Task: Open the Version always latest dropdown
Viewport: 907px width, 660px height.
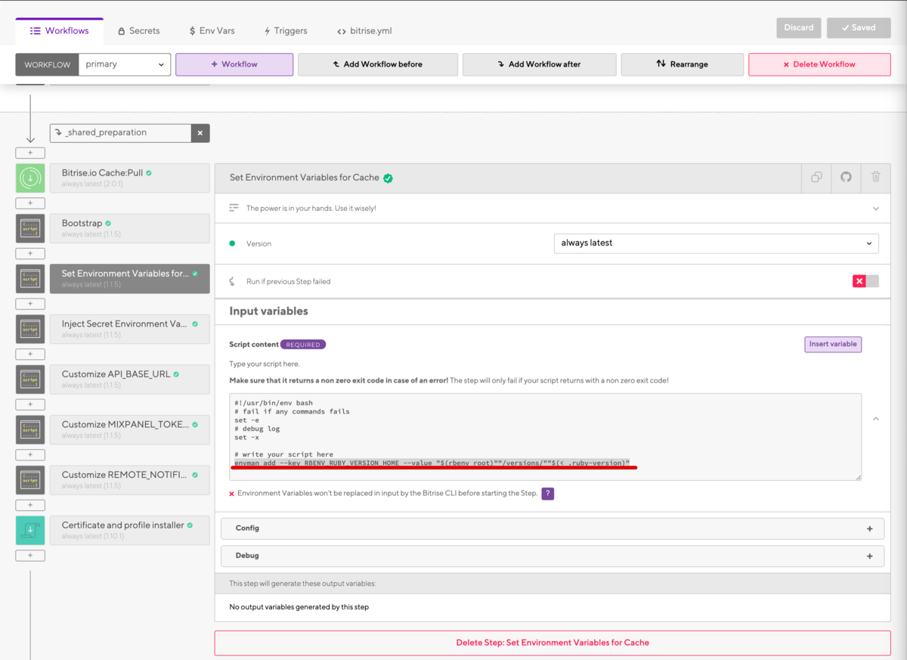Action: point(716,243)
